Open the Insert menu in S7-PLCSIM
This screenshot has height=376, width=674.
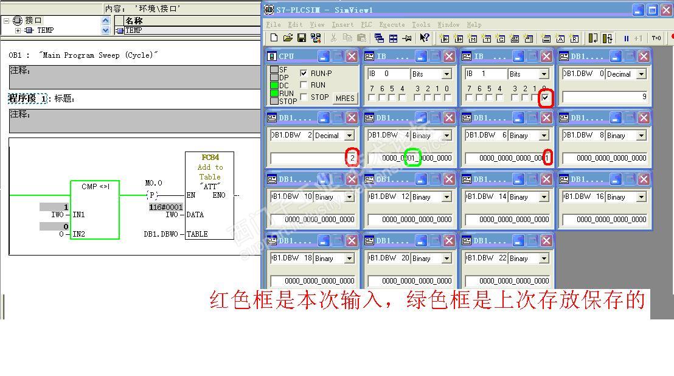pyautogui.click(x=342, y=24)
